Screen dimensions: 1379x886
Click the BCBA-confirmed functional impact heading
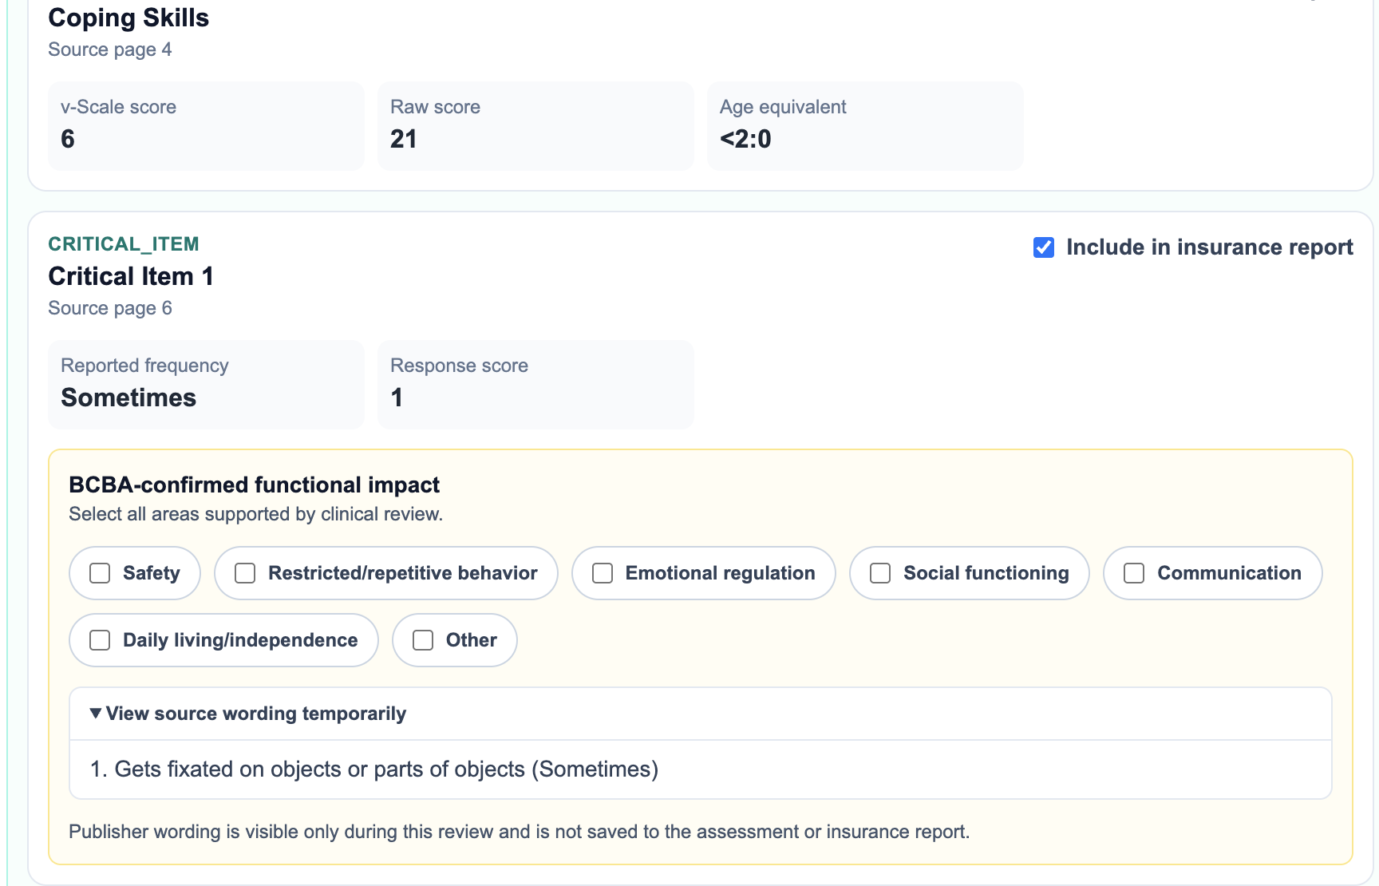point(254,485)
